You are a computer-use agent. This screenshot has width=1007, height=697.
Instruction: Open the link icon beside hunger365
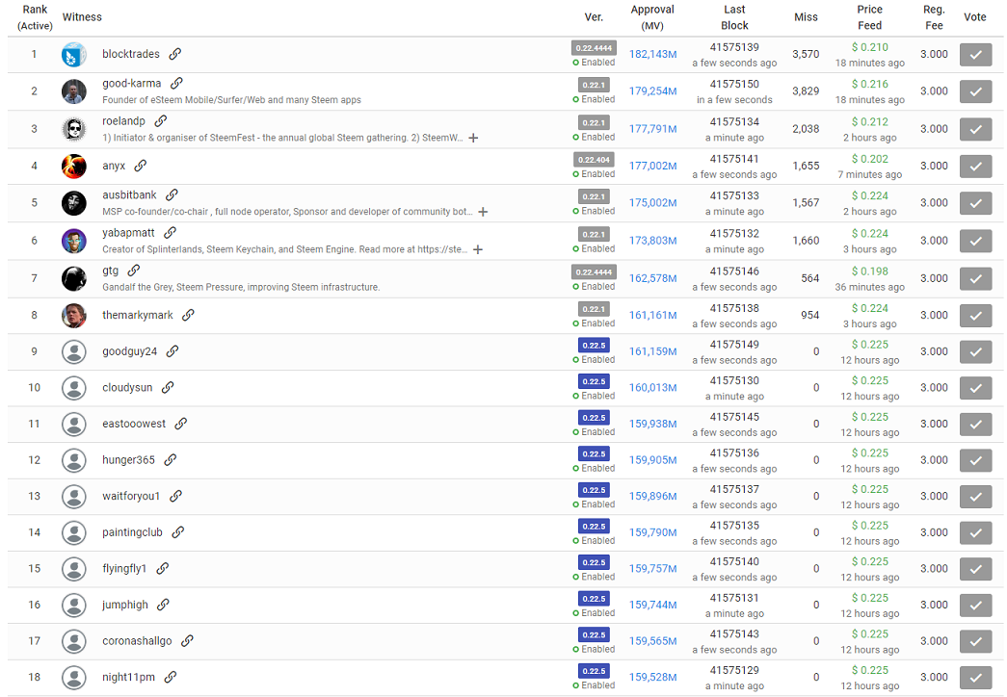[171, 460]
